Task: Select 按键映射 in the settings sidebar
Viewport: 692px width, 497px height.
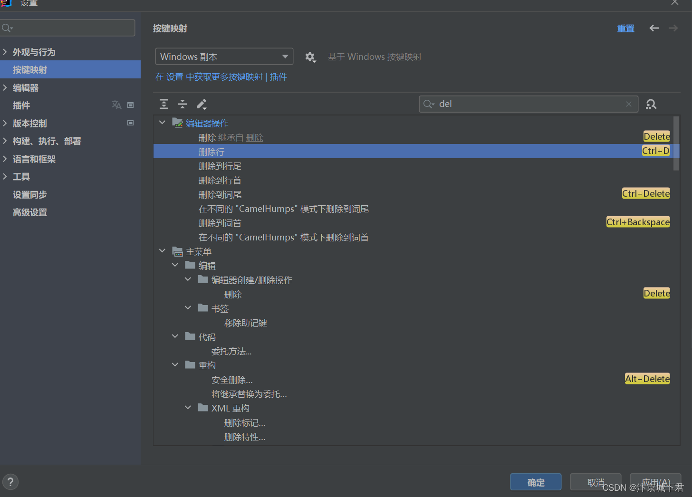Action: click(x=70, y=69)
